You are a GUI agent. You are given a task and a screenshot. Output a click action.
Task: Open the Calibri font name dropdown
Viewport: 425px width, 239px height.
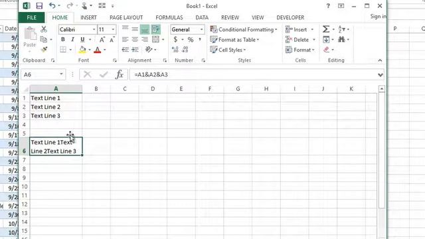pos(94,29)
